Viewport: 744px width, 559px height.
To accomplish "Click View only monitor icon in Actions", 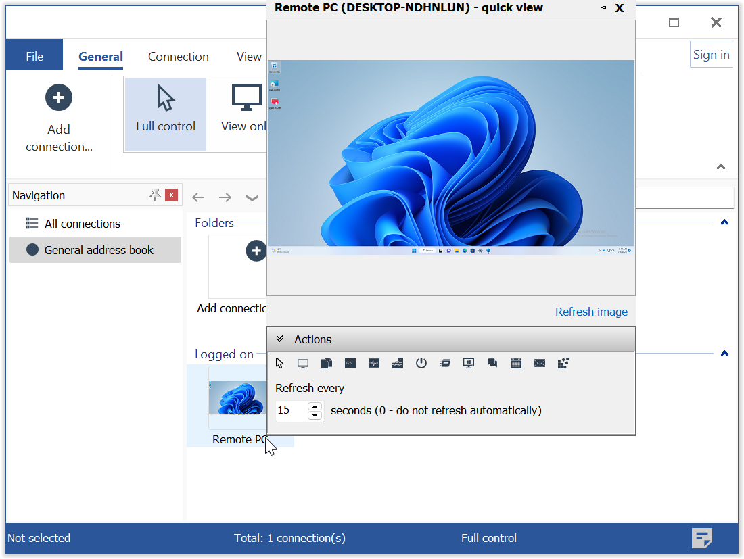I will tap(303, 364).
